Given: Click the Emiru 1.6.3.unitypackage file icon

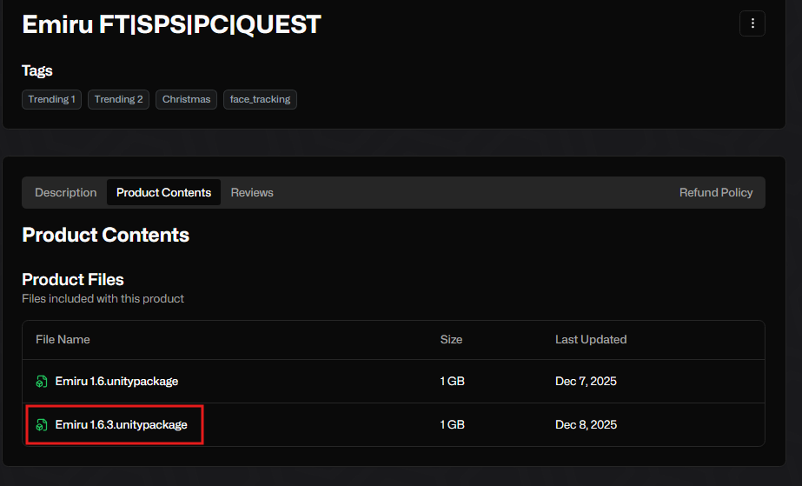Looking at the screenshot, I should 42,424.
